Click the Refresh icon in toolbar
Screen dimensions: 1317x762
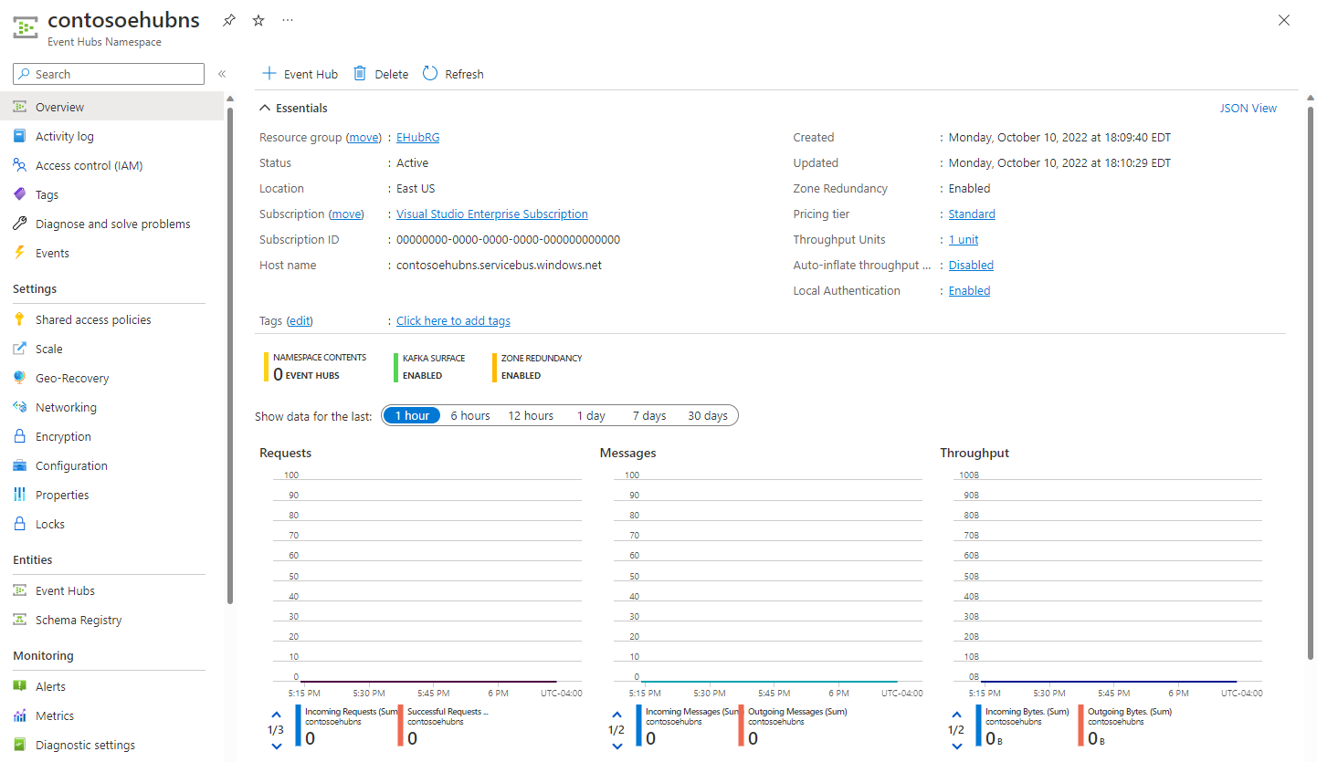click(430, 74)
